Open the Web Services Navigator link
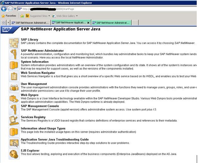Image resolution: width=198 pixels, height=163 pixels. [38, 73]
